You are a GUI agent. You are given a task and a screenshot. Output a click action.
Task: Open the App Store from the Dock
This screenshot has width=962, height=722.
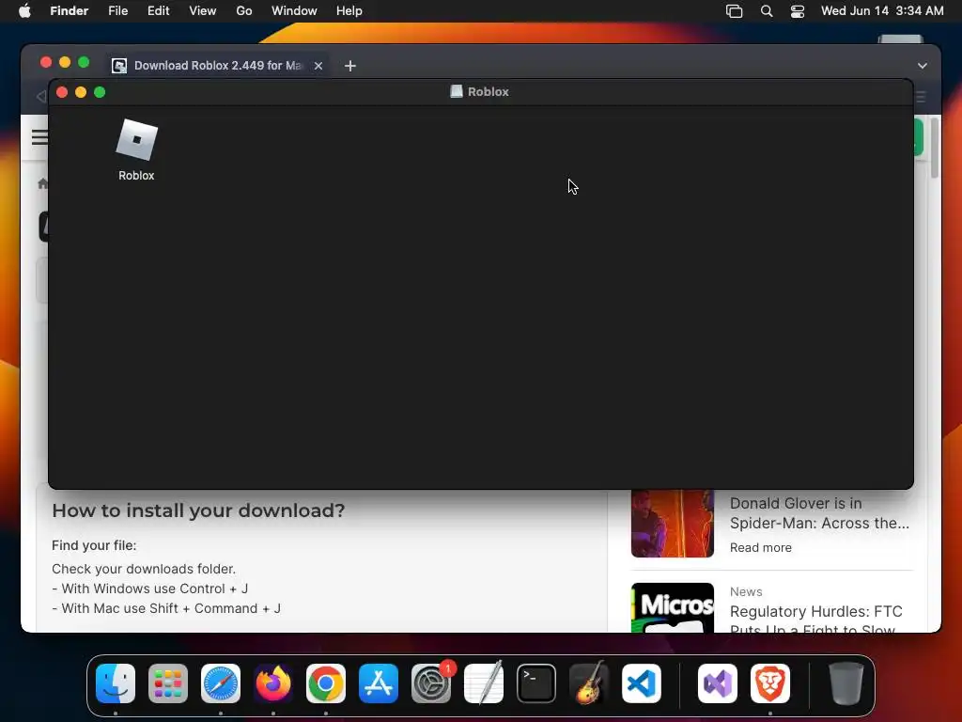pos(379,683)
